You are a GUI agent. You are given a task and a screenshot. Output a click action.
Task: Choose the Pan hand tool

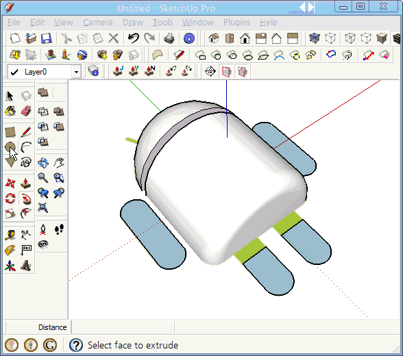[x=59, y=162]
